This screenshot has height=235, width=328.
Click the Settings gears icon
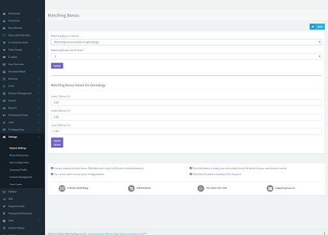tap(4, 137)
